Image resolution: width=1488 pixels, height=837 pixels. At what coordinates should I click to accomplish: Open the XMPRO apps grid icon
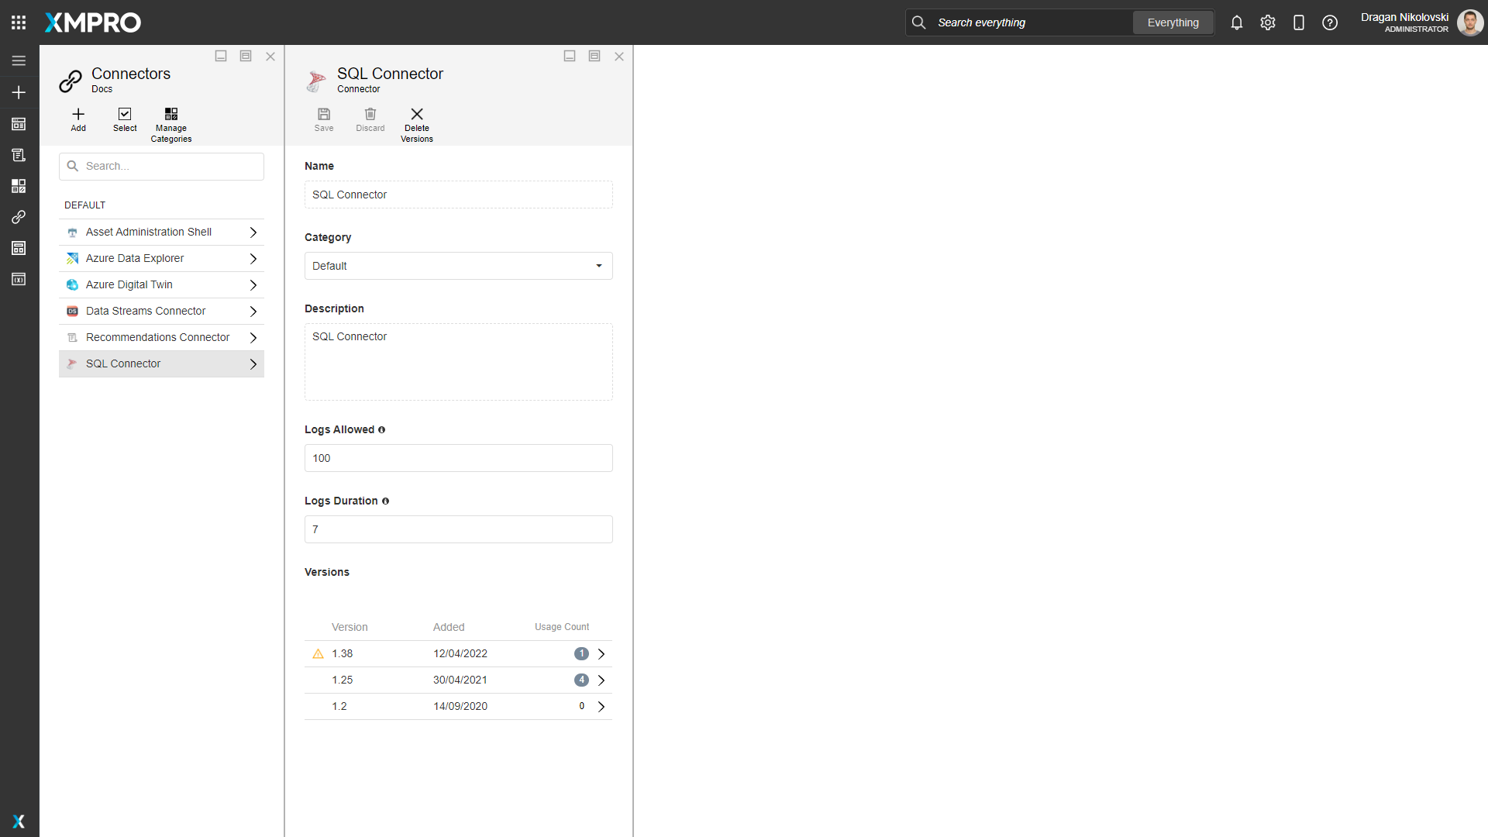pyautogui.click(x=19, y=22)
